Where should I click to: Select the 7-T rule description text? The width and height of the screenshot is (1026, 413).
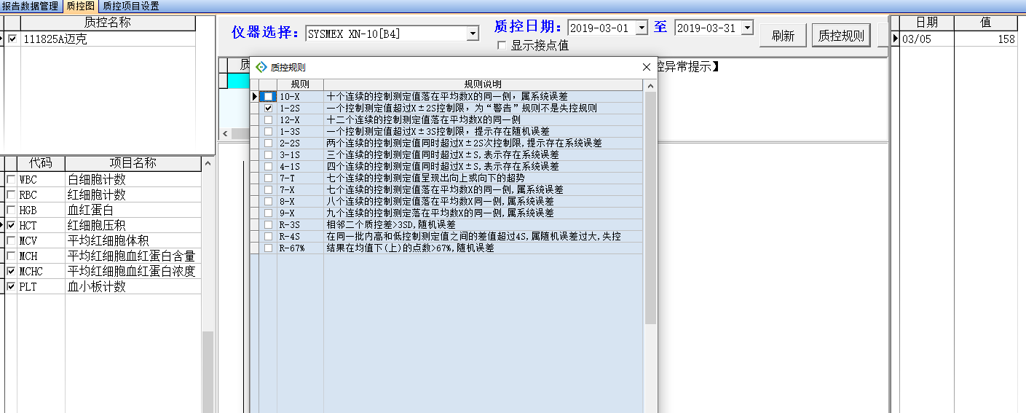click(425, 178)
